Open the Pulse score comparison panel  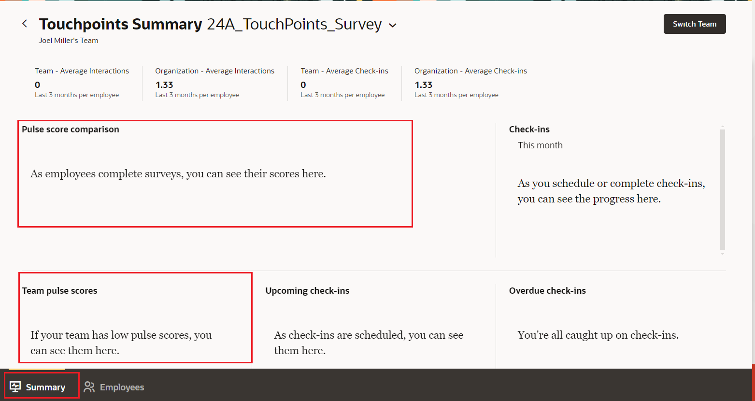214,173
